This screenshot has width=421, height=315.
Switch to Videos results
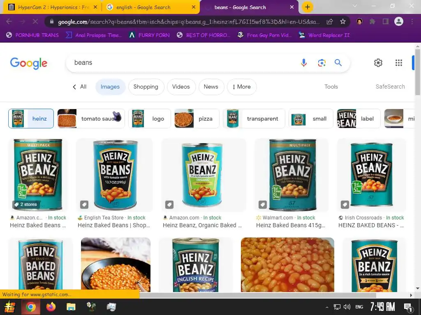181,87
